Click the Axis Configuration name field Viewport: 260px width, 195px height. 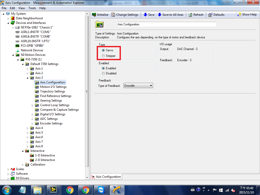167,24
